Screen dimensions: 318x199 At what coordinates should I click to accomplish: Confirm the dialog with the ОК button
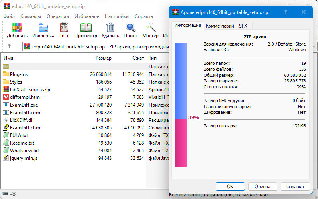coord(230,187)
